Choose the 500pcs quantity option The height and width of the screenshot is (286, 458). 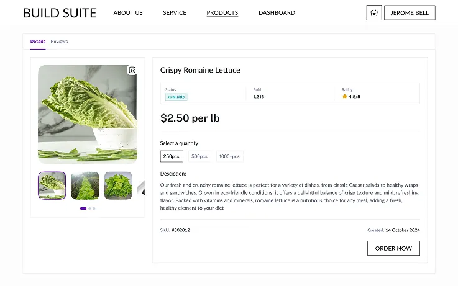(199, 156)
